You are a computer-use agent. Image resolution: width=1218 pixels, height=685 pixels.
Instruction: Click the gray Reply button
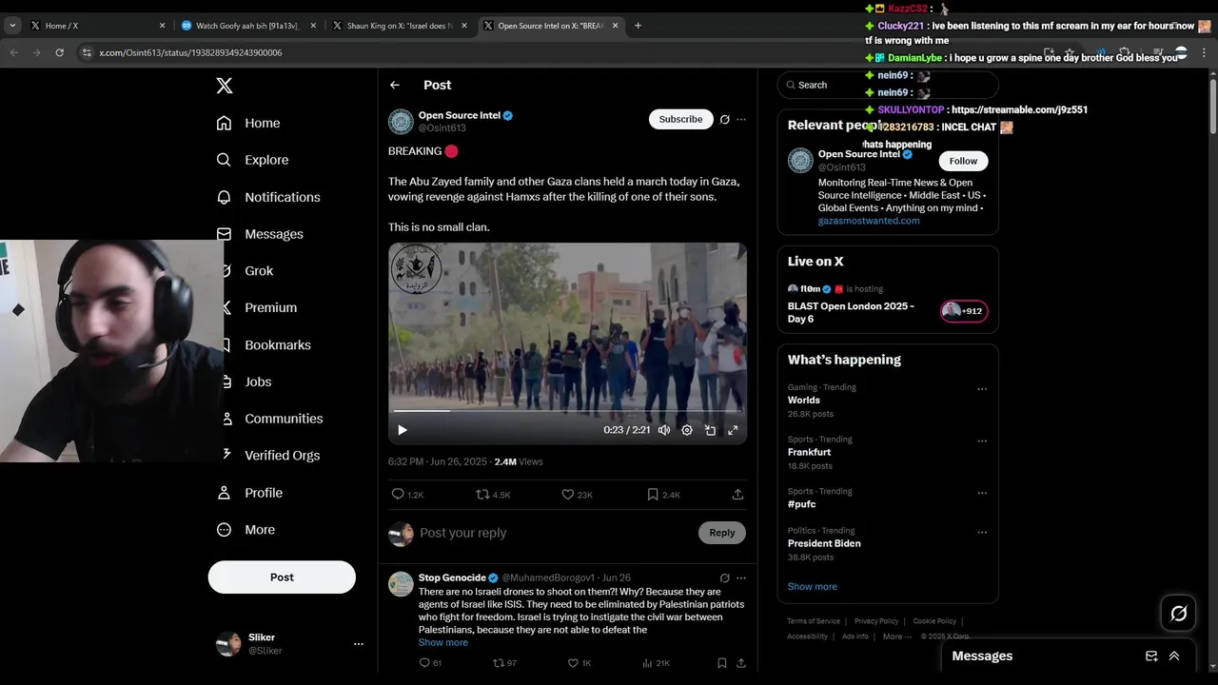pyautogui.click(x=722, y=533)
